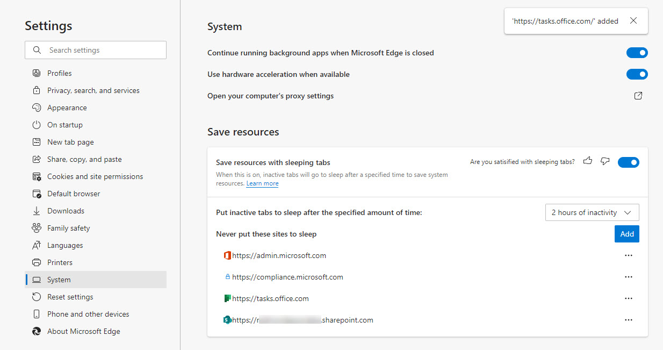Screen dimensions: 663x350
Task: Open more options for tasks.office.com
Action: (629, 298)
